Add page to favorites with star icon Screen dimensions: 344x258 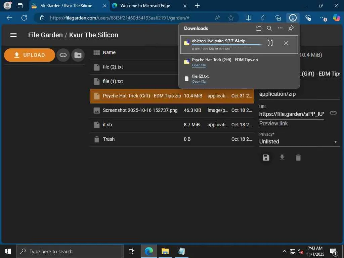point(231,18)
